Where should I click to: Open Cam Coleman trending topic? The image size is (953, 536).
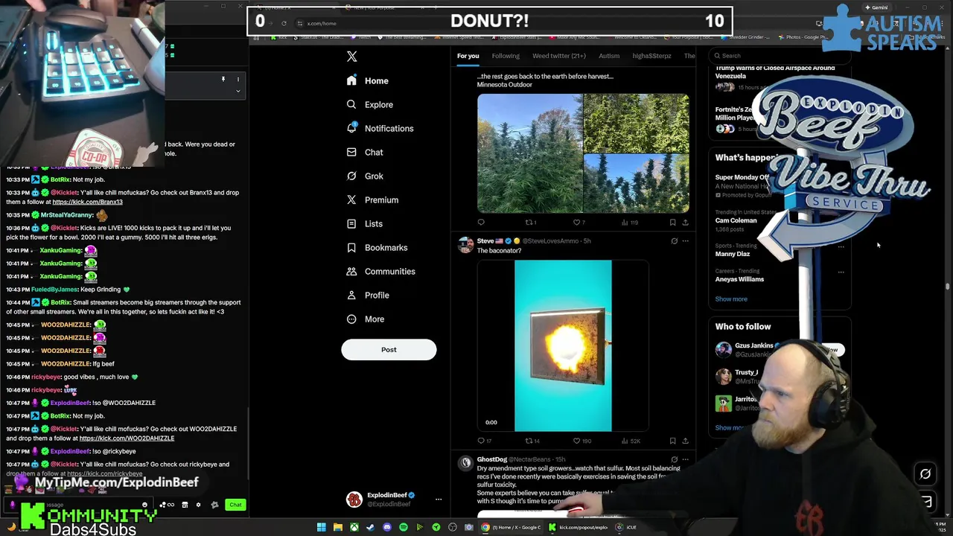pyautogui.click(x=736, y=220)
